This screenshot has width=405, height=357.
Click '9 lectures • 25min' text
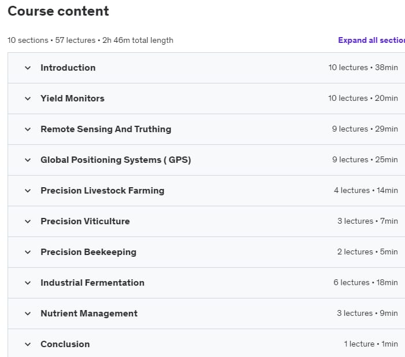(365, 159)
